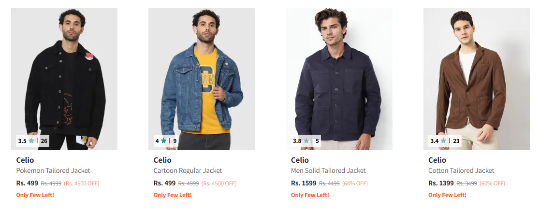Click the star icon on the Pokemon jacket rating

point(31,141)
